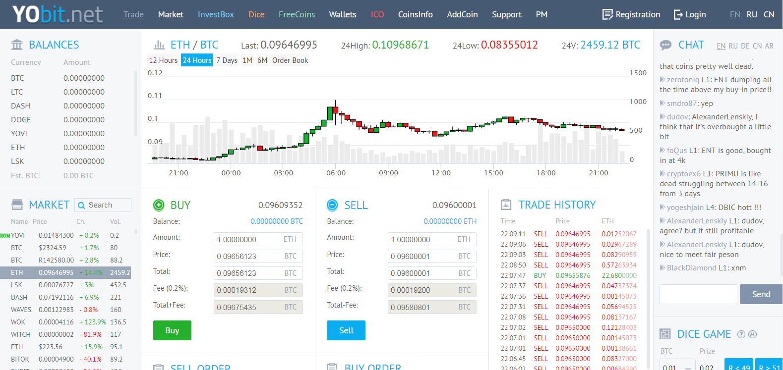Screen dimensions: 783x370
Task: Open the Dice Game history H icon
Action: pos(752,334)
